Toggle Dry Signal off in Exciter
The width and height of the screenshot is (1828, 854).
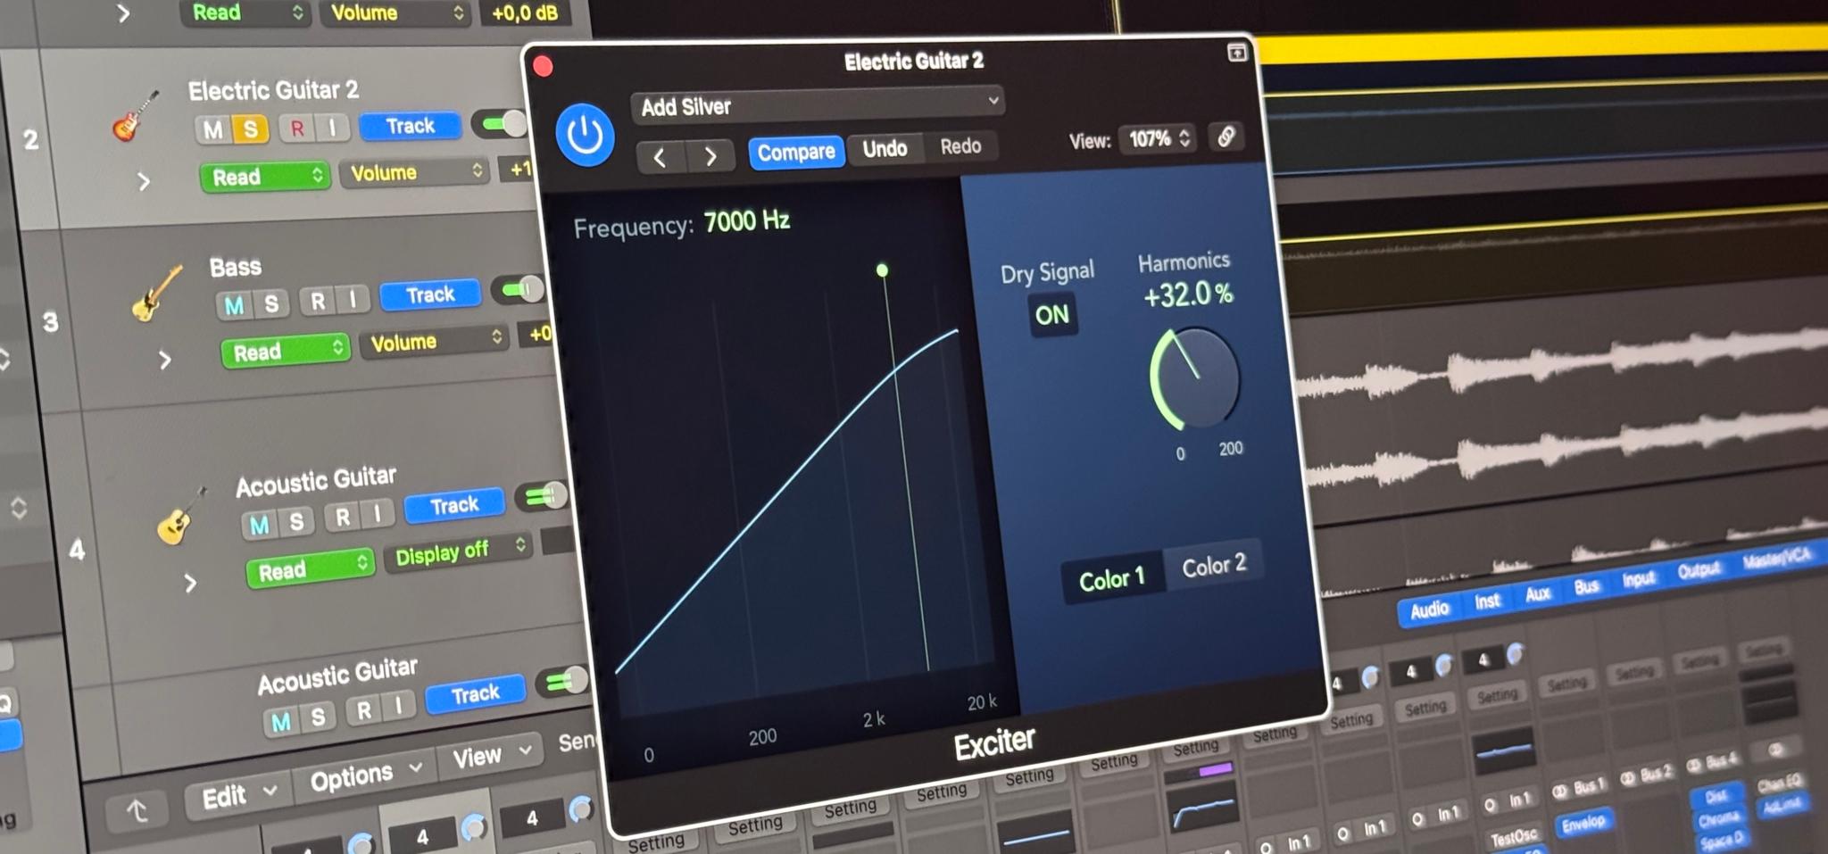click(1052, 314)
